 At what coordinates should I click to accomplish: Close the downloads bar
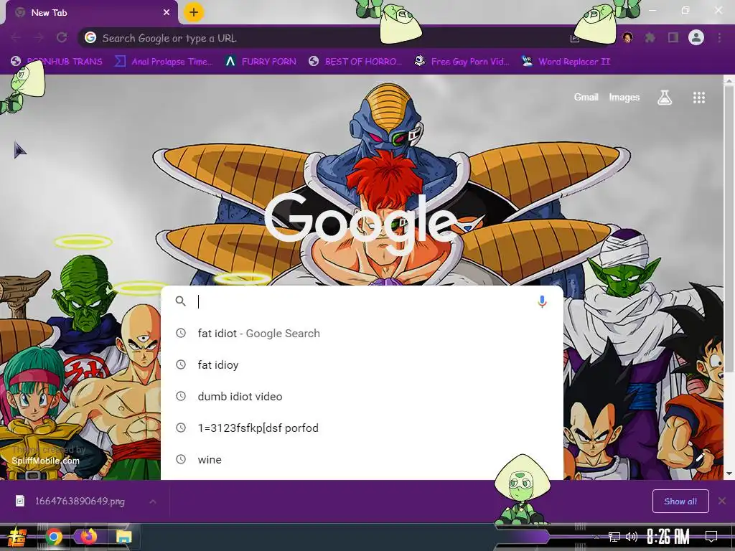point(722,501)
